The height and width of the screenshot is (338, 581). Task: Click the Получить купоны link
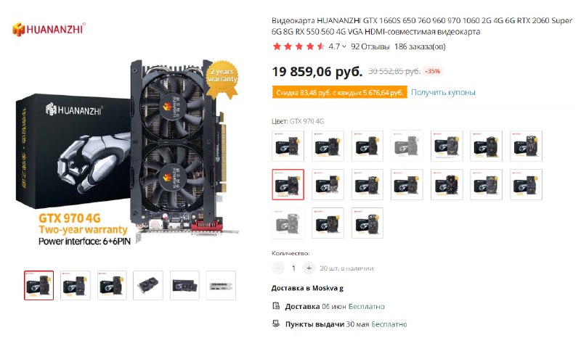[x=443, y=92]
